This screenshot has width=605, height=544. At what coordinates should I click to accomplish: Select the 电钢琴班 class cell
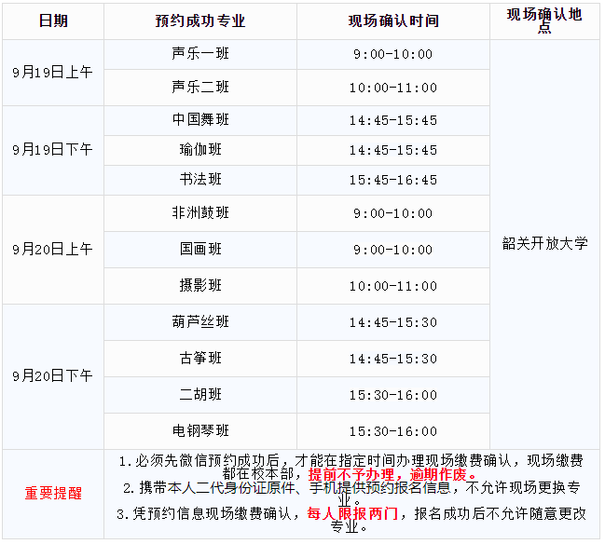tap(200, 431)
